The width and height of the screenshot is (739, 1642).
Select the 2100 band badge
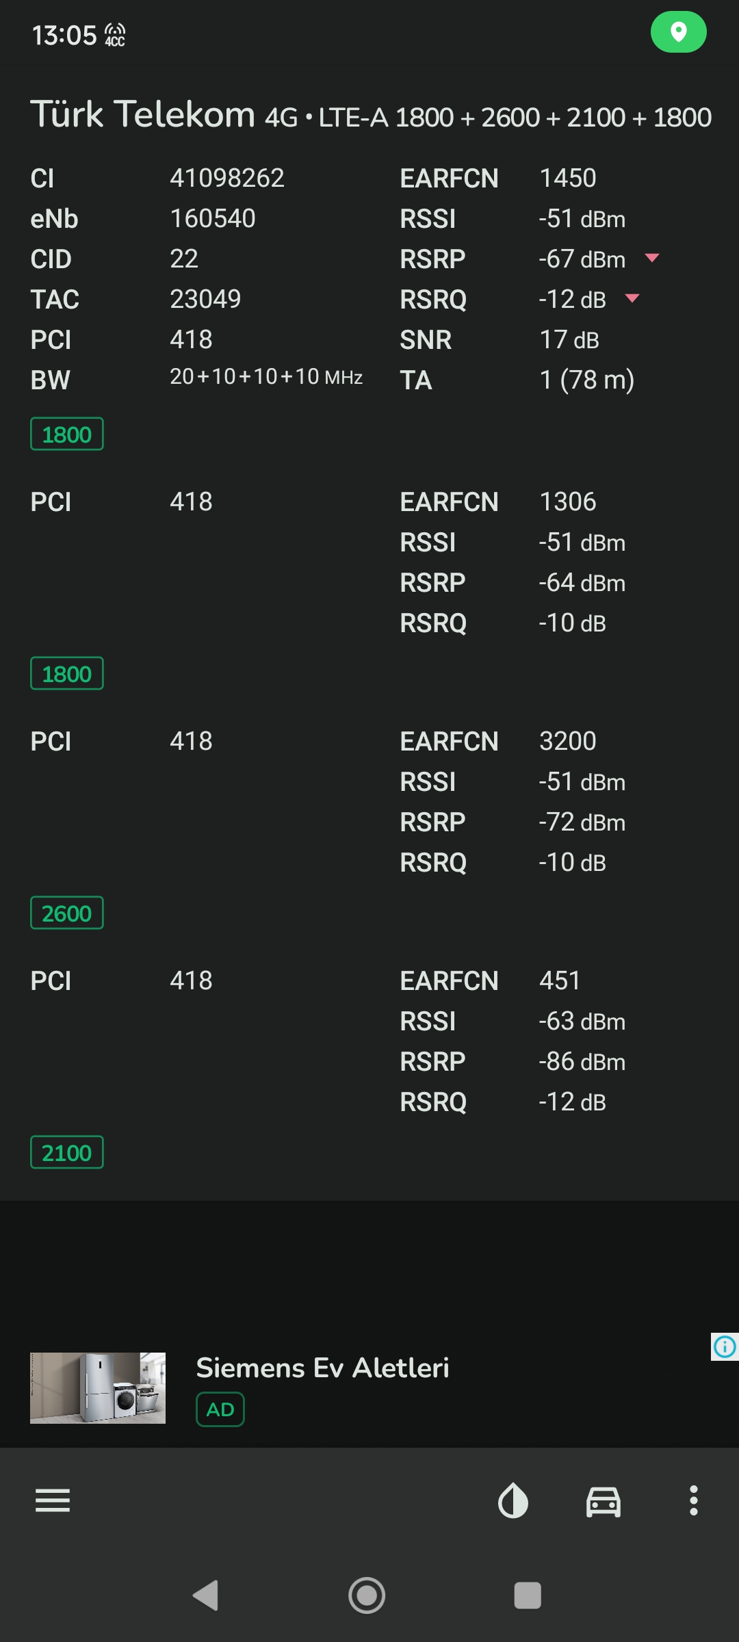pyautogui.click(x=67, y=1152)
